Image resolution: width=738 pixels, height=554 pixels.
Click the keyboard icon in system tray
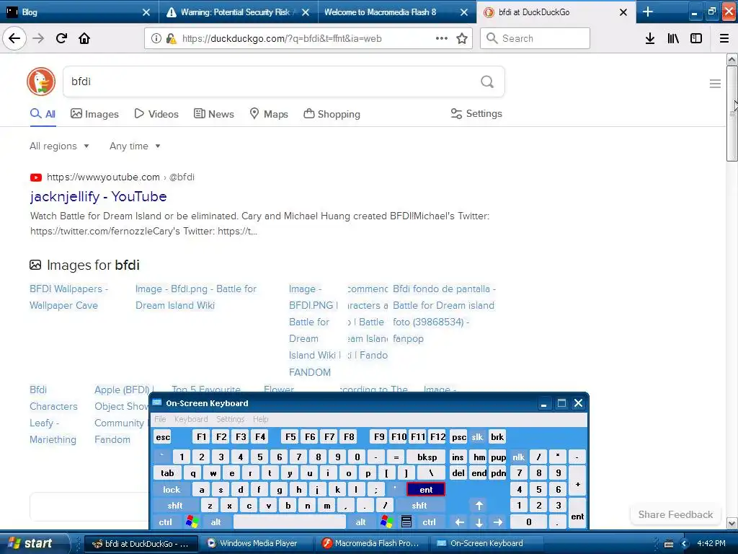pyautogui.click(x=669, y=544)
